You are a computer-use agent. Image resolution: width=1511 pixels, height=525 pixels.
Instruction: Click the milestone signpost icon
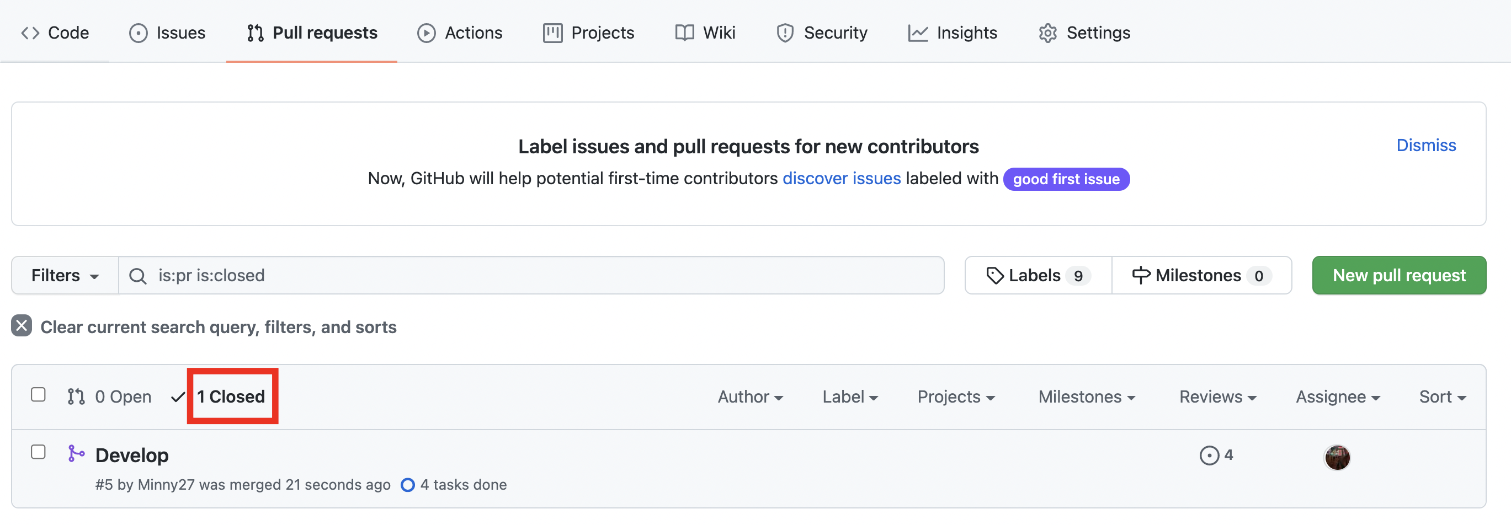1141,275
